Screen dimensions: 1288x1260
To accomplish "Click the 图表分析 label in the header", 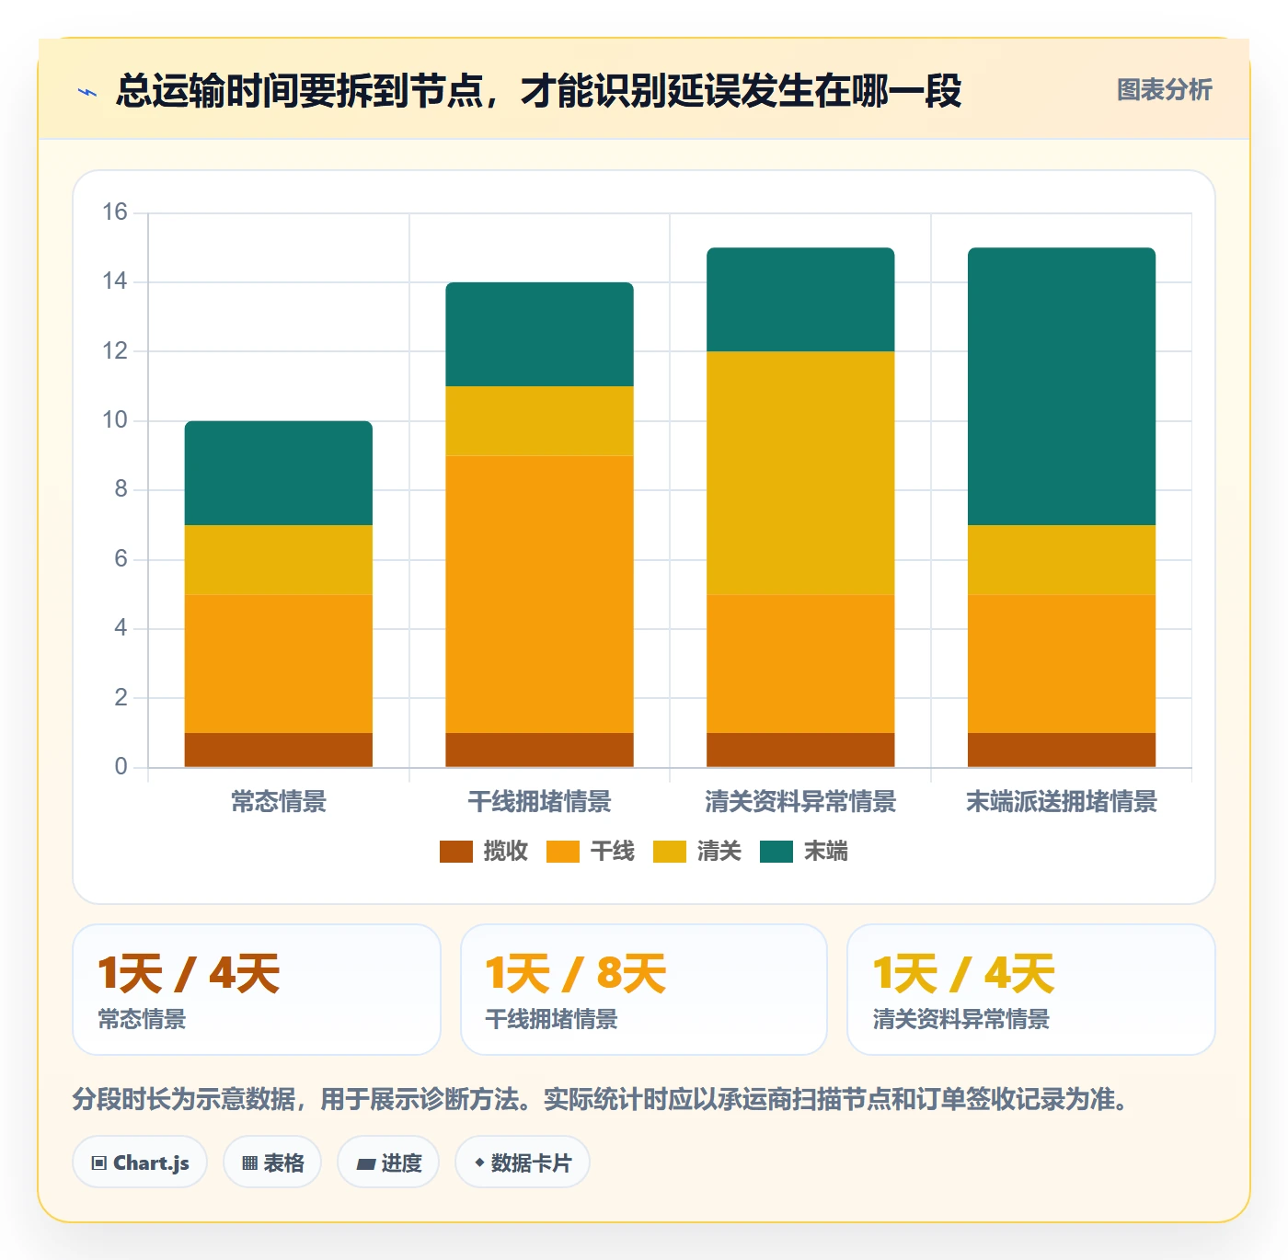I will [1165, 90].
